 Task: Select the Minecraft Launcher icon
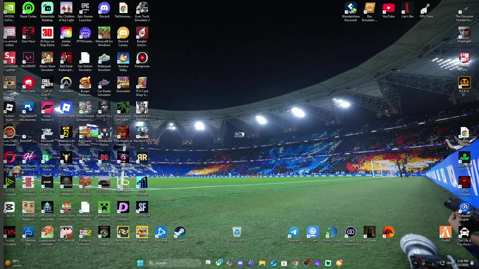[104, 211]
